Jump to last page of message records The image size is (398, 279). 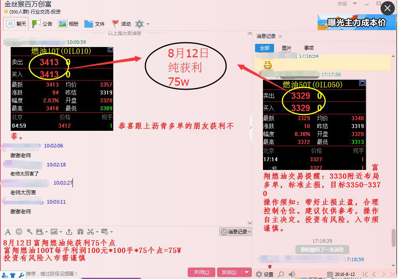coord(392,274)
